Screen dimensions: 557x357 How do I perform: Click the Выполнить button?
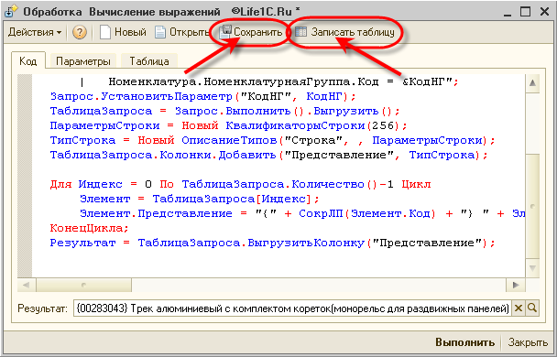point(465,342)
